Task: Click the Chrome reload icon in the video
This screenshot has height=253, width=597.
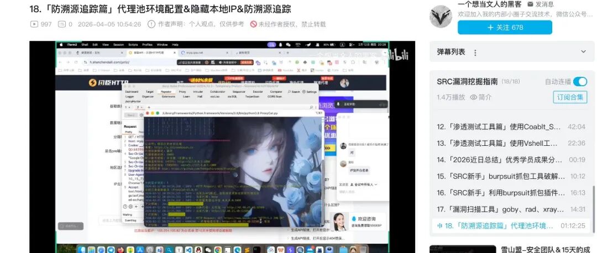Action: coord(76,62)
